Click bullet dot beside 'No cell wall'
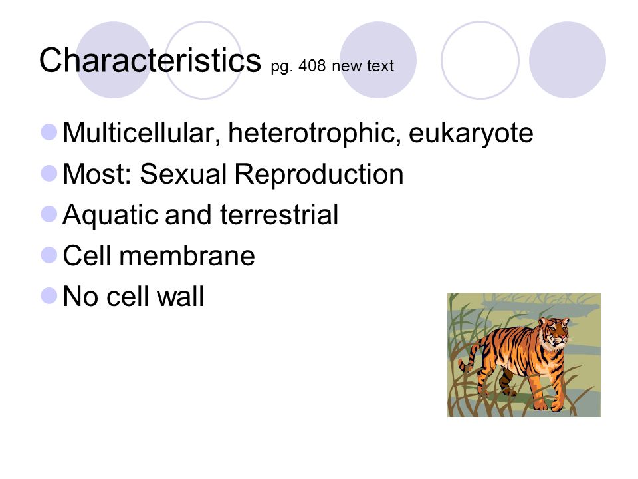This screenshot has width=638, height=479. [49, 295]
